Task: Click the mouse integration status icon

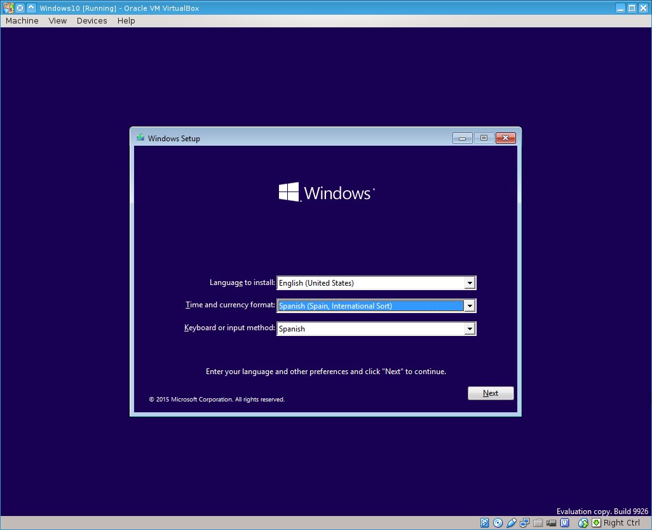Action: tap(583, 523)
